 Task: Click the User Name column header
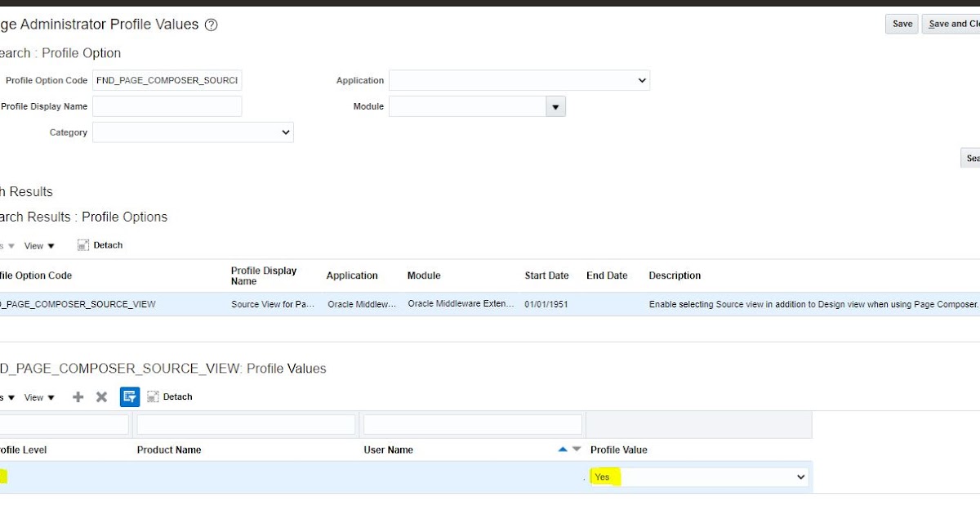point(388,450)
